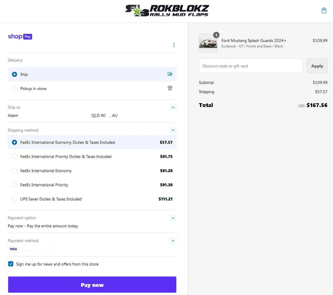The height and width of the screenshot is (295, 333).
Task: Open the three-dot account options menu
Action: coord(174,45)
